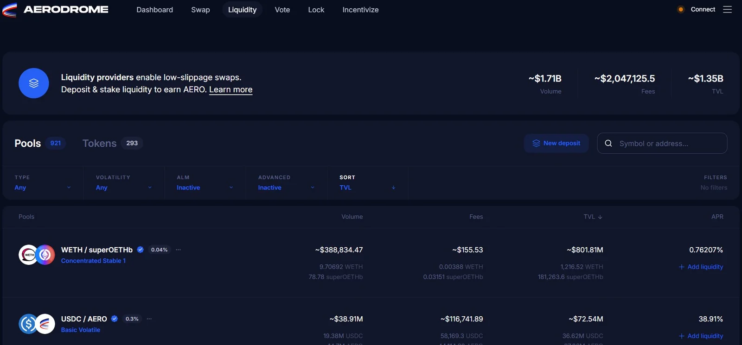The height and width of the screenshot is (345, 742).
Task: Open the hamburger menu icon
Action: [727, 9]
